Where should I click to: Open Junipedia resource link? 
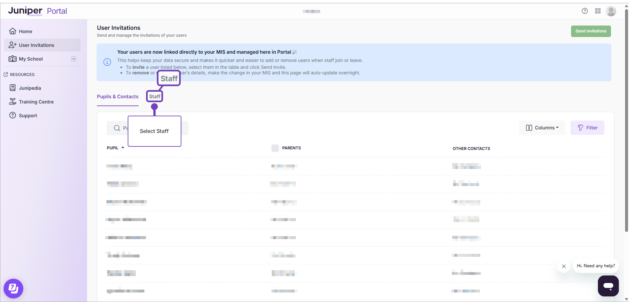(x=30, y=88)
